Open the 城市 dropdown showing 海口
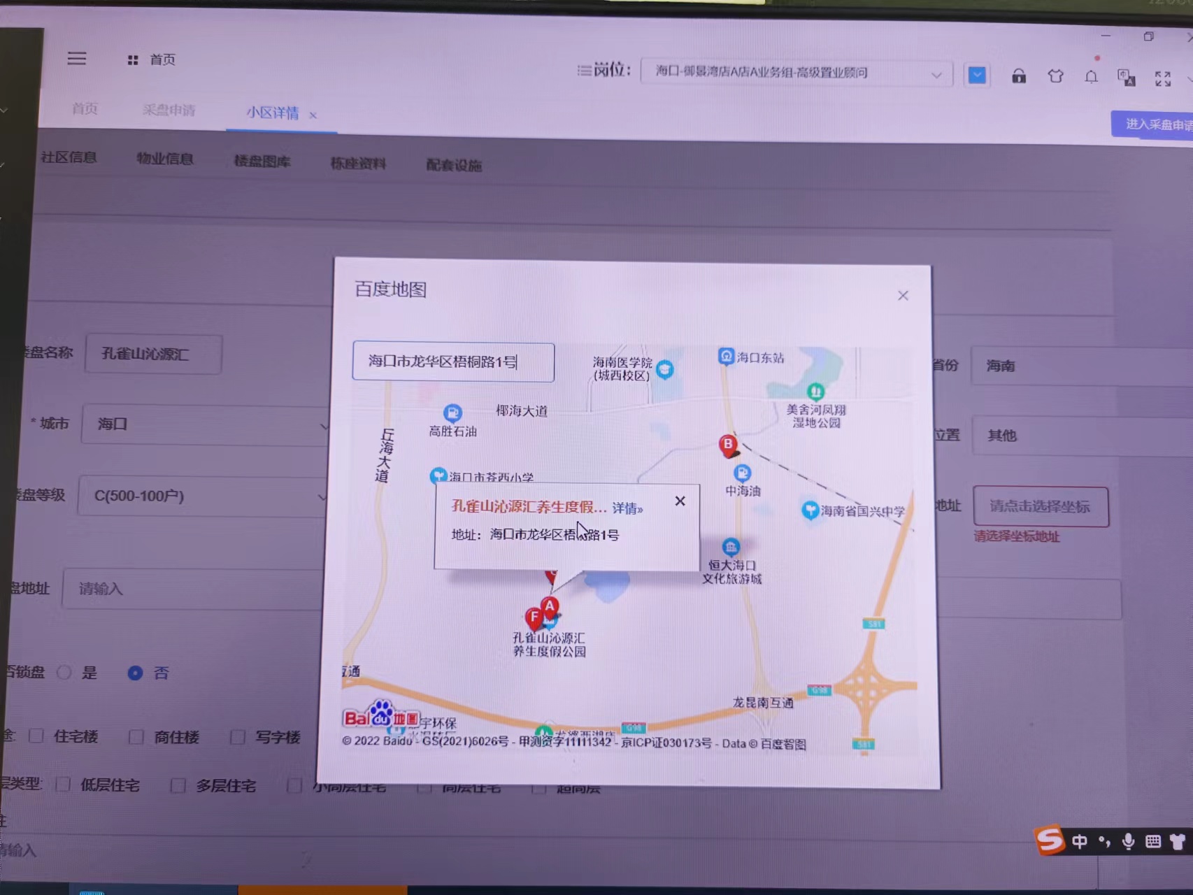Viewport: 1193px width, 895px height. 205,424
